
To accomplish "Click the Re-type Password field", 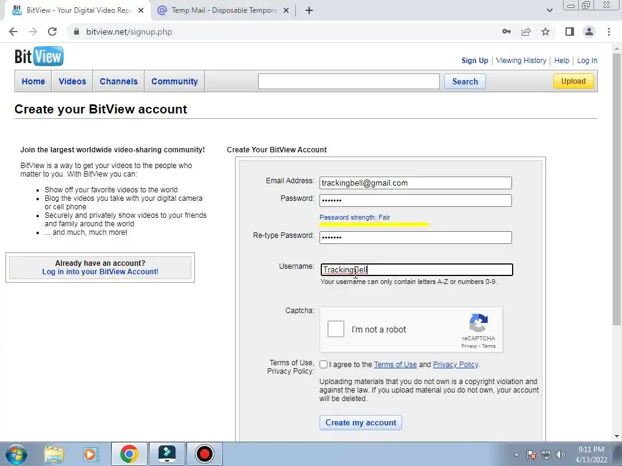I will click(415, 237).
